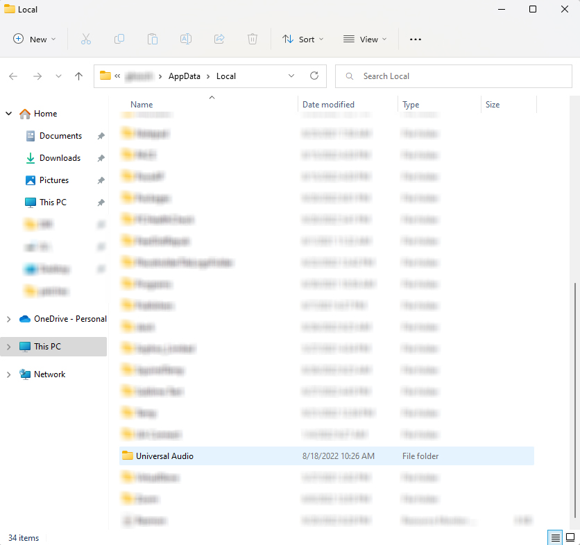Screen dimensions: 580x545
Task: Open the See more options menu
Action: point(415,40)
